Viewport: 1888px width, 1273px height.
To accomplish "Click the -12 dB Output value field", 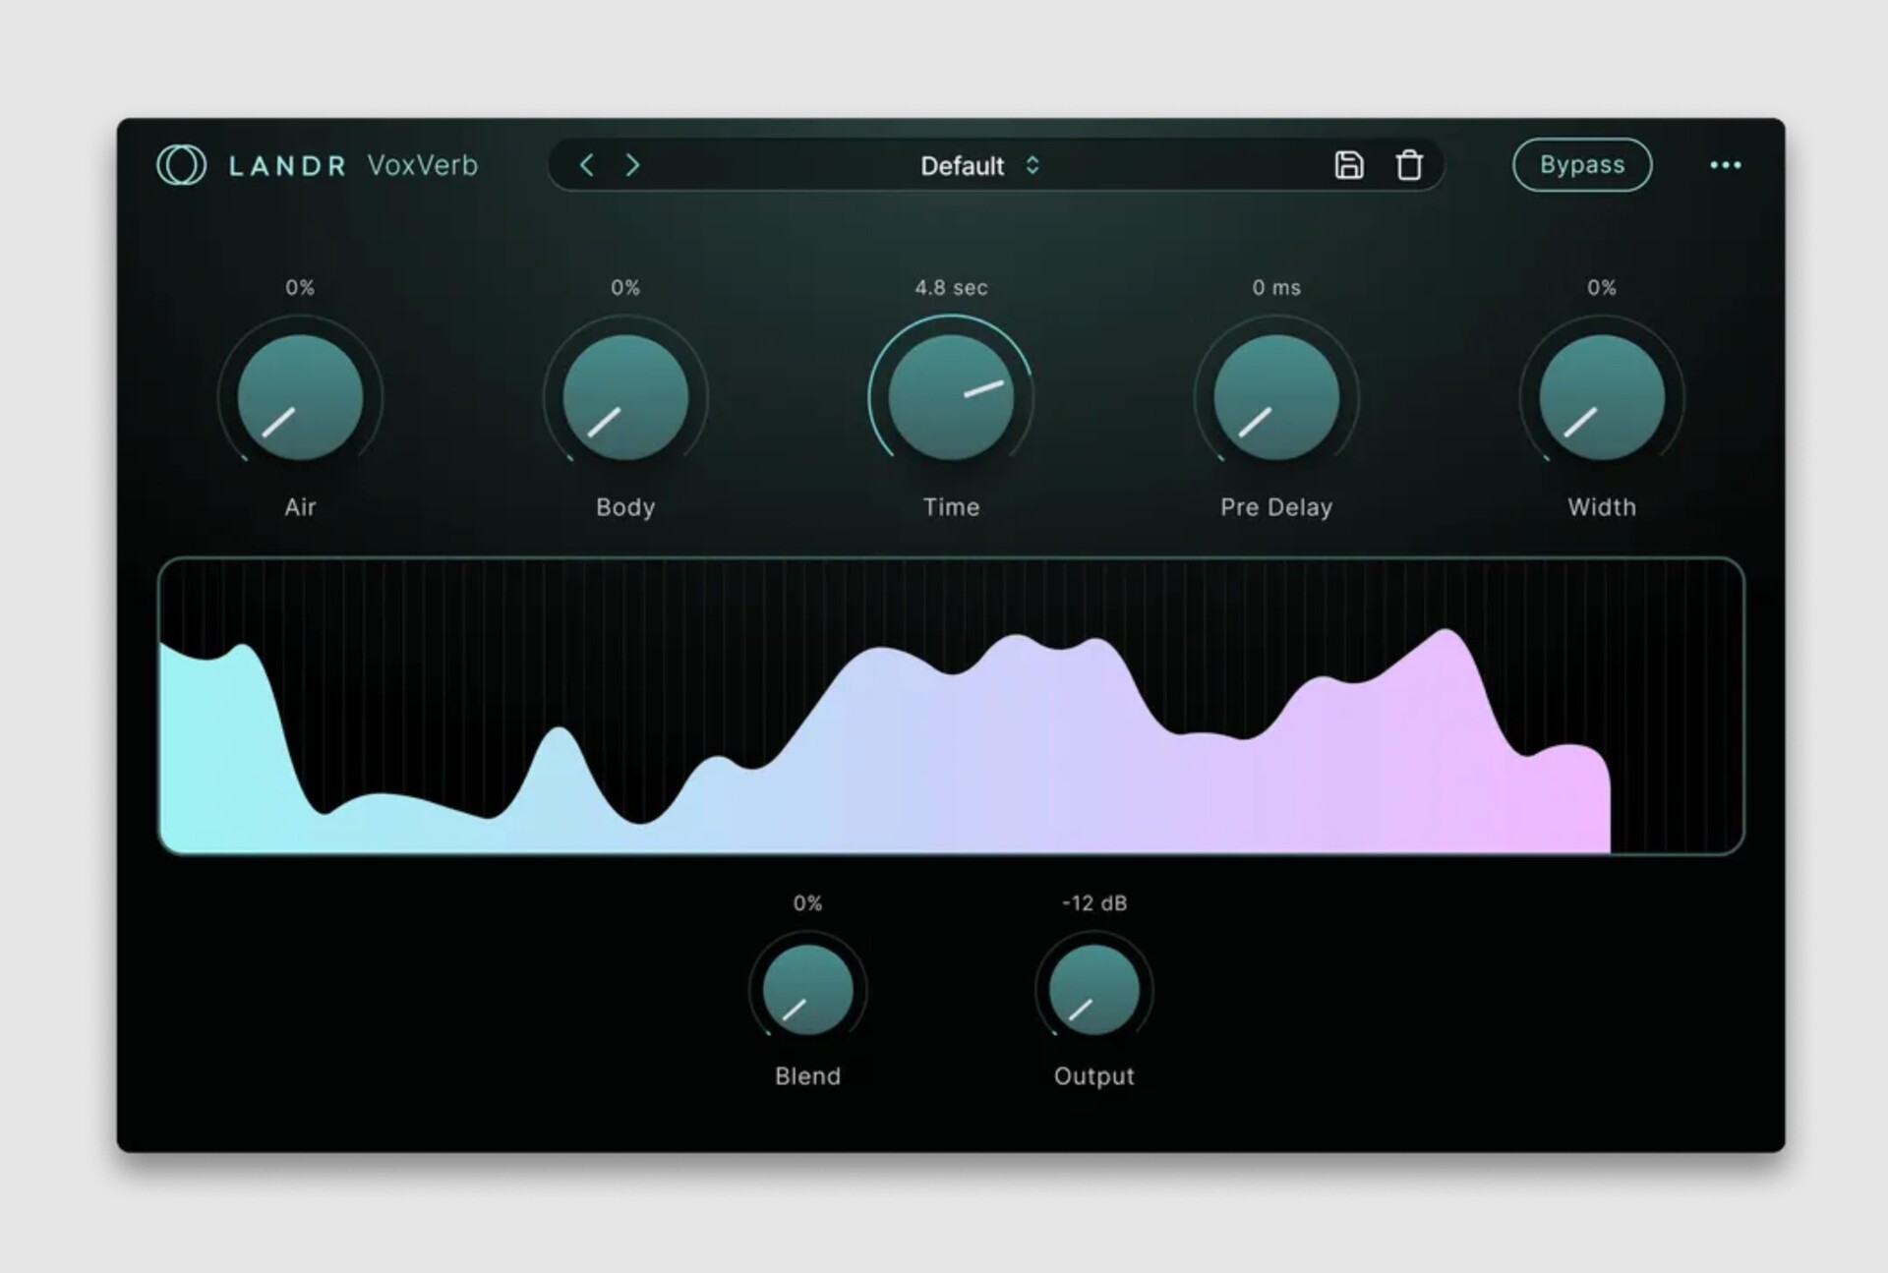I will 1093,903.
